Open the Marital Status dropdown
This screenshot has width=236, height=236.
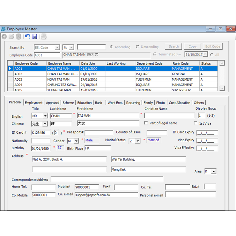coord(137,141)
